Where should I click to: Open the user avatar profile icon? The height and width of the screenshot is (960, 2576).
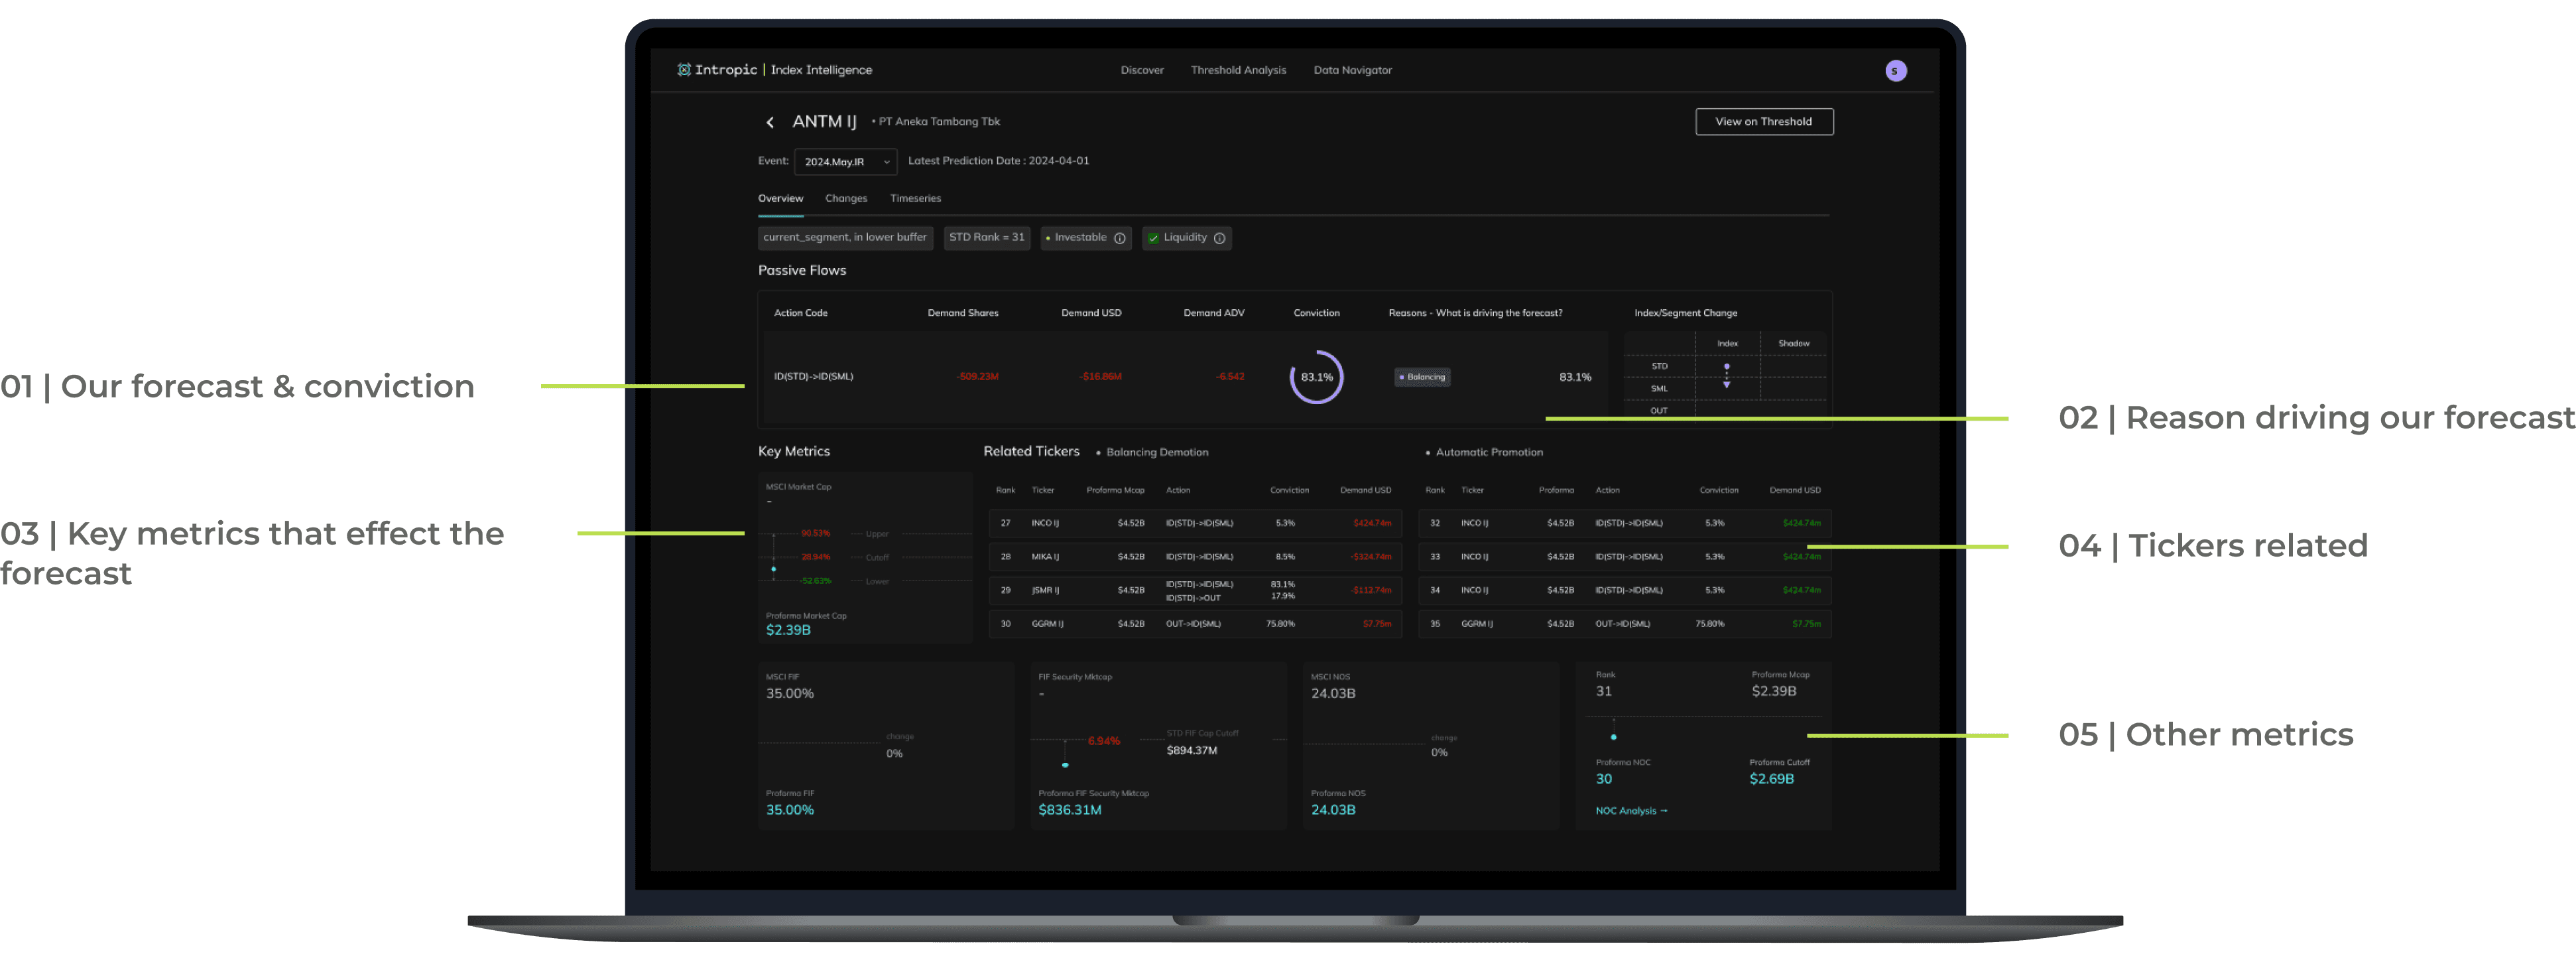(x=1895, y=71)
